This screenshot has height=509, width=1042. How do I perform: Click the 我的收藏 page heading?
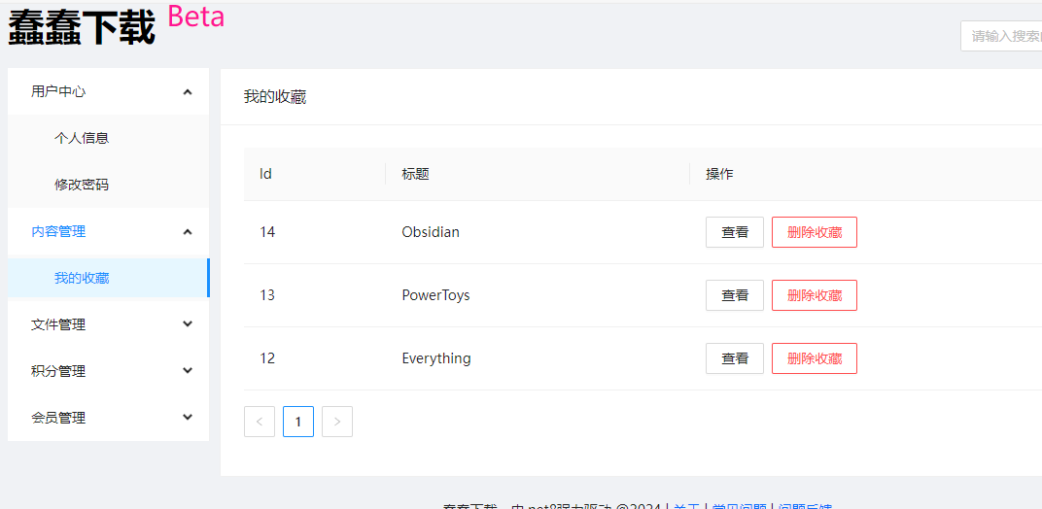click(274, 96)
